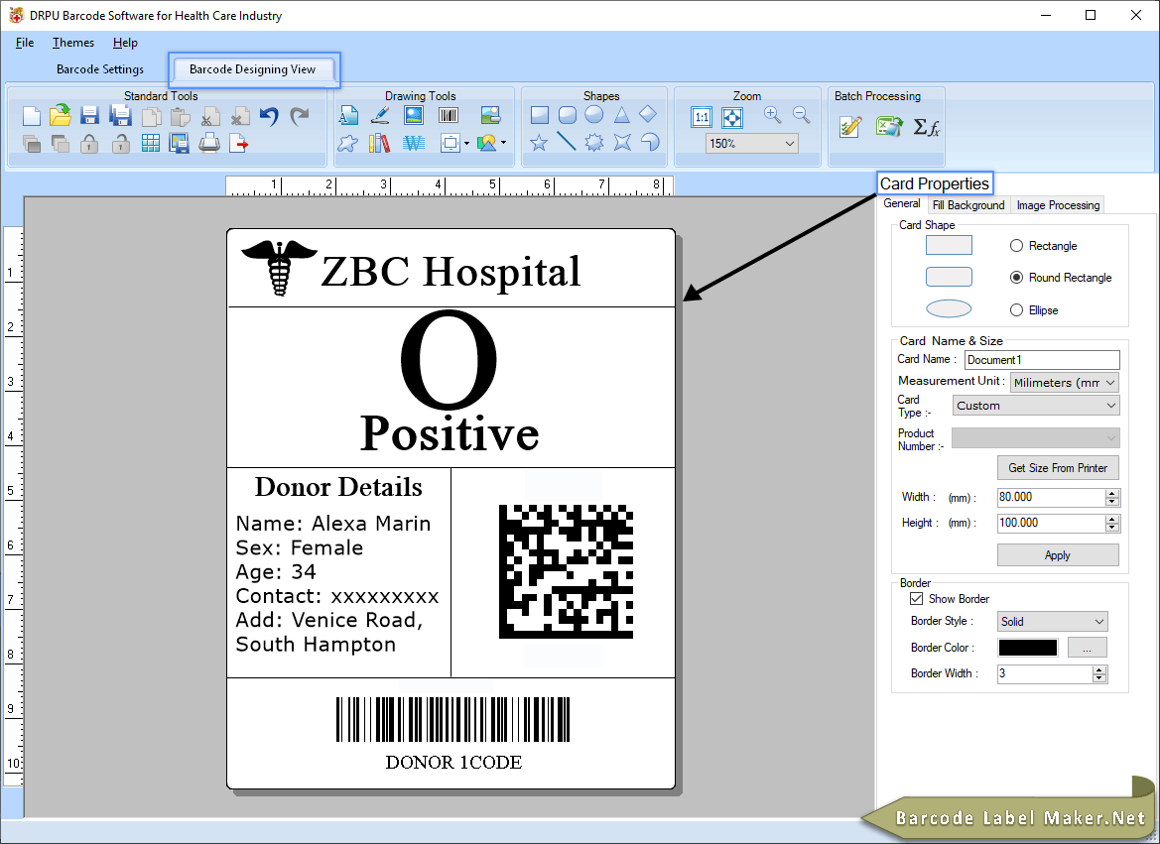Undo the last action

click(269, 116)
